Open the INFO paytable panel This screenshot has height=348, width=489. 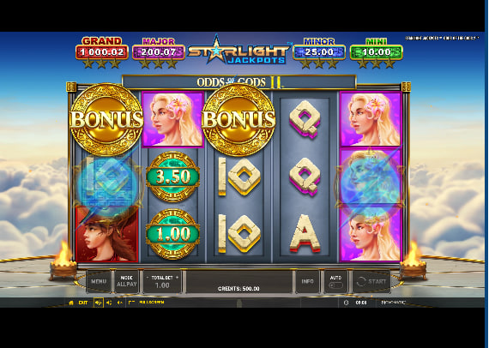pos(307,281)
